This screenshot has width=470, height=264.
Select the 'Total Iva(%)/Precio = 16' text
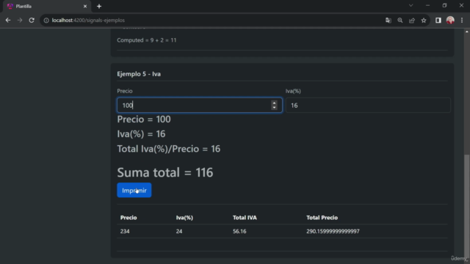tap(168, 149)
